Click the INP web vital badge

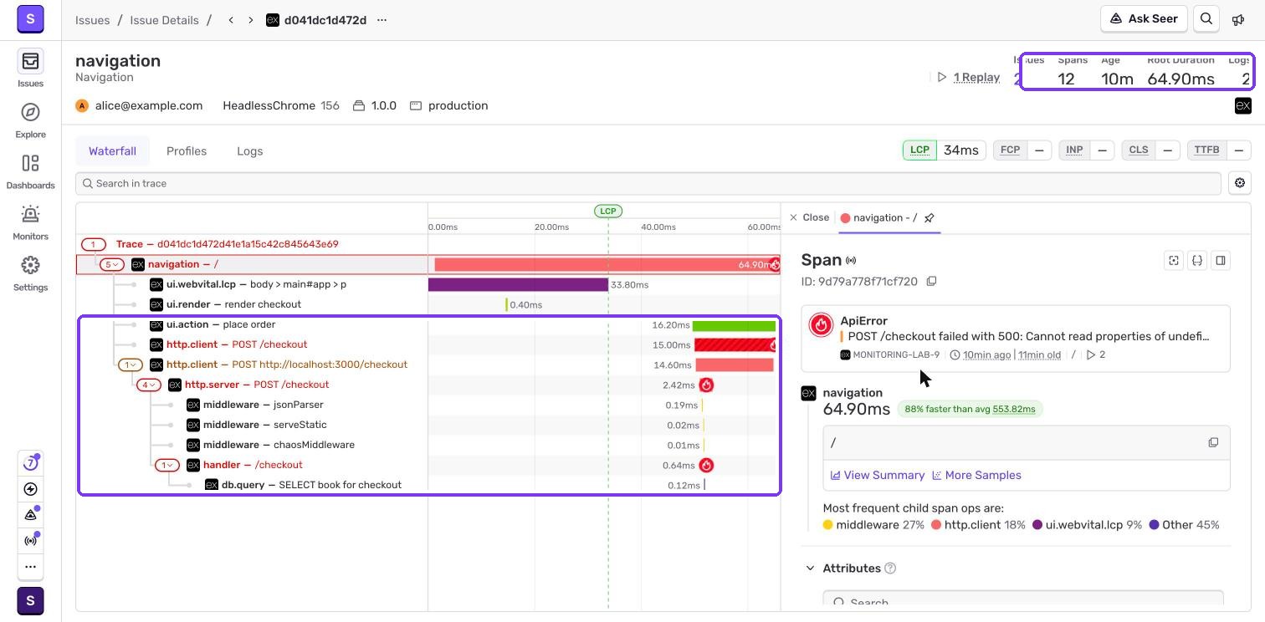tap(1074, 150)
